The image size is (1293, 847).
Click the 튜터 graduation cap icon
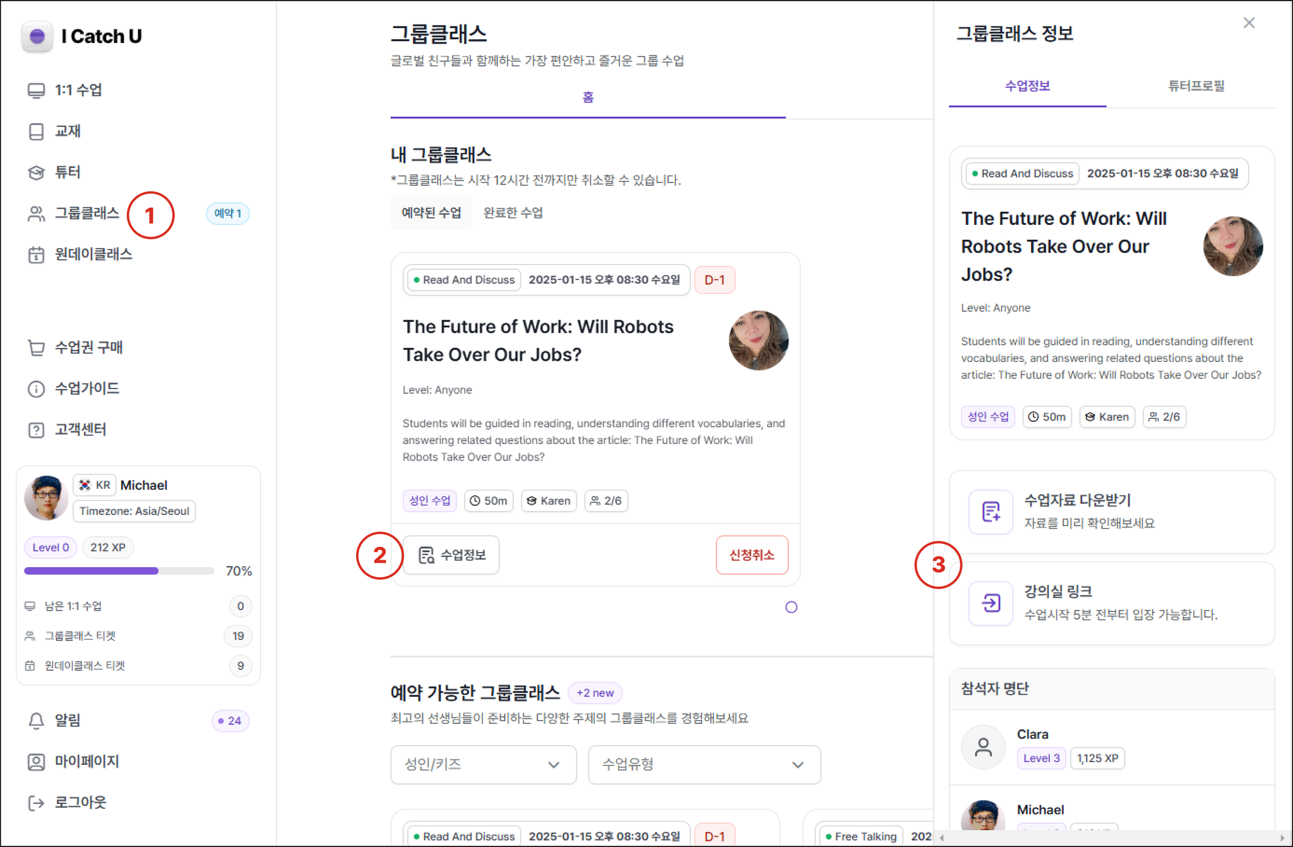tap(36, 172)
